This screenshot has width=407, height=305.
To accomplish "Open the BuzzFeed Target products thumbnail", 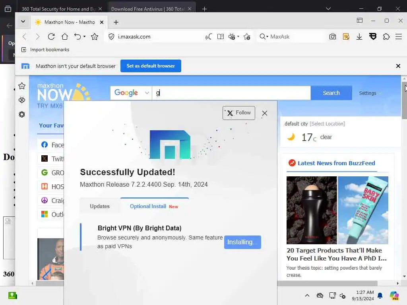I will click(x=337, y=210).
